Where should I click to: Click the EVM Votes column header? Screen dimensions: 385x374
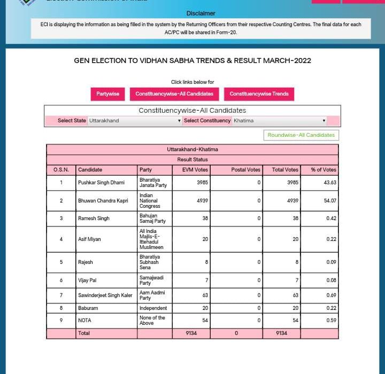(x=191, y=170)
